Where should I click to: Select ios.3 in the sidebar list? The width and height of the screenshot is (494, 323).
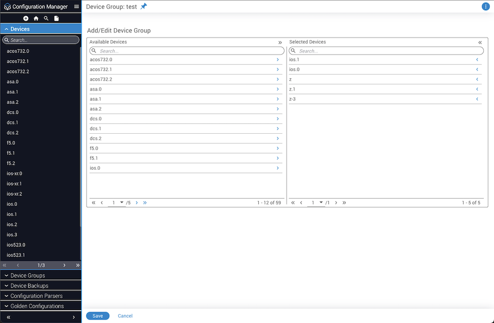point(12,235)
